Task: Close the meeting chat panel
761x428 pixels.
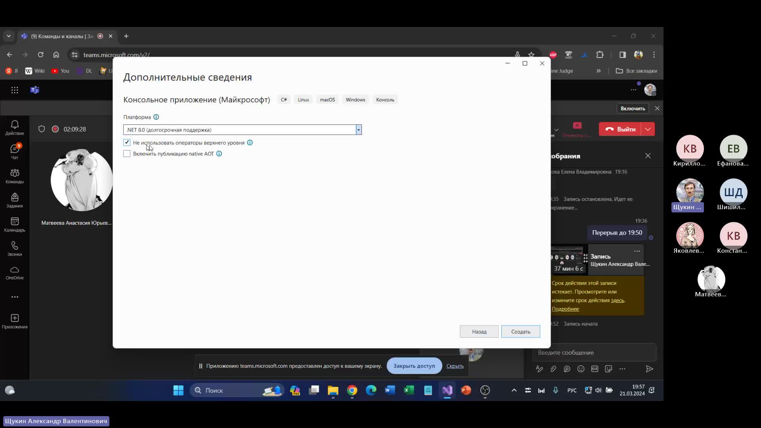Action: (x=648, y=156)
